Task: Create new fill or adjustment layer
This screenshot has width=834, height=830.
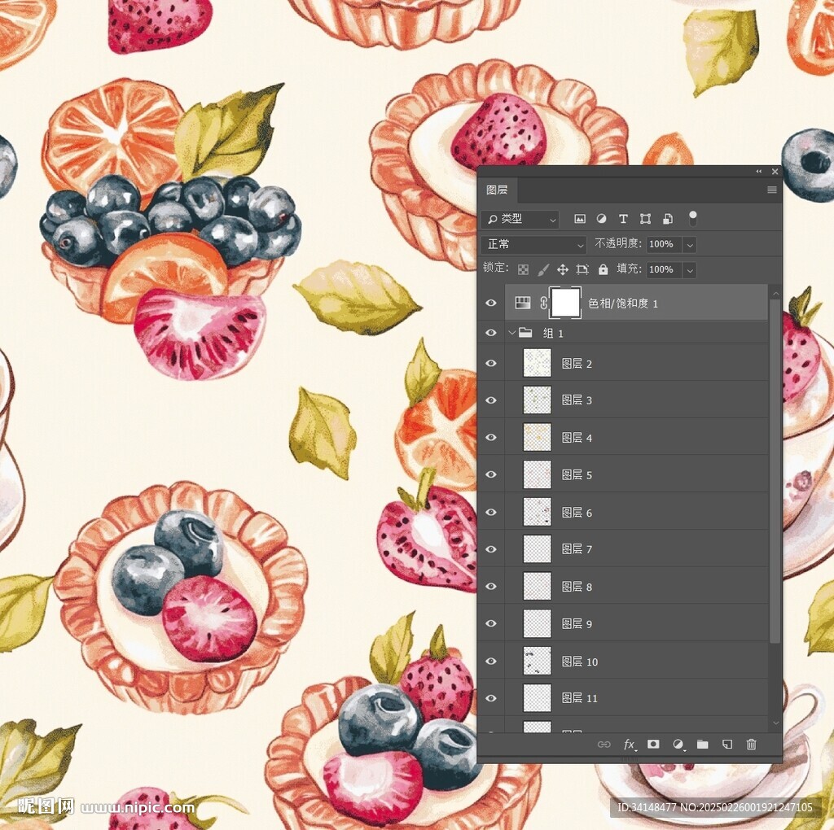Action: pyautogui.click(x=678, y=744)
